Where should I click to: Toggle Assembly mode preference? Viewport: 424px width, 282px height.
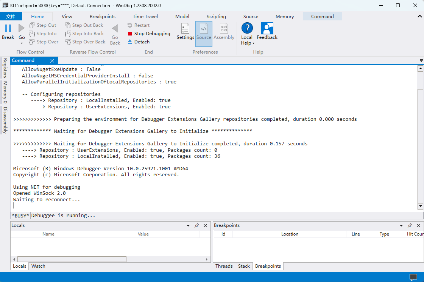point(224,31)
